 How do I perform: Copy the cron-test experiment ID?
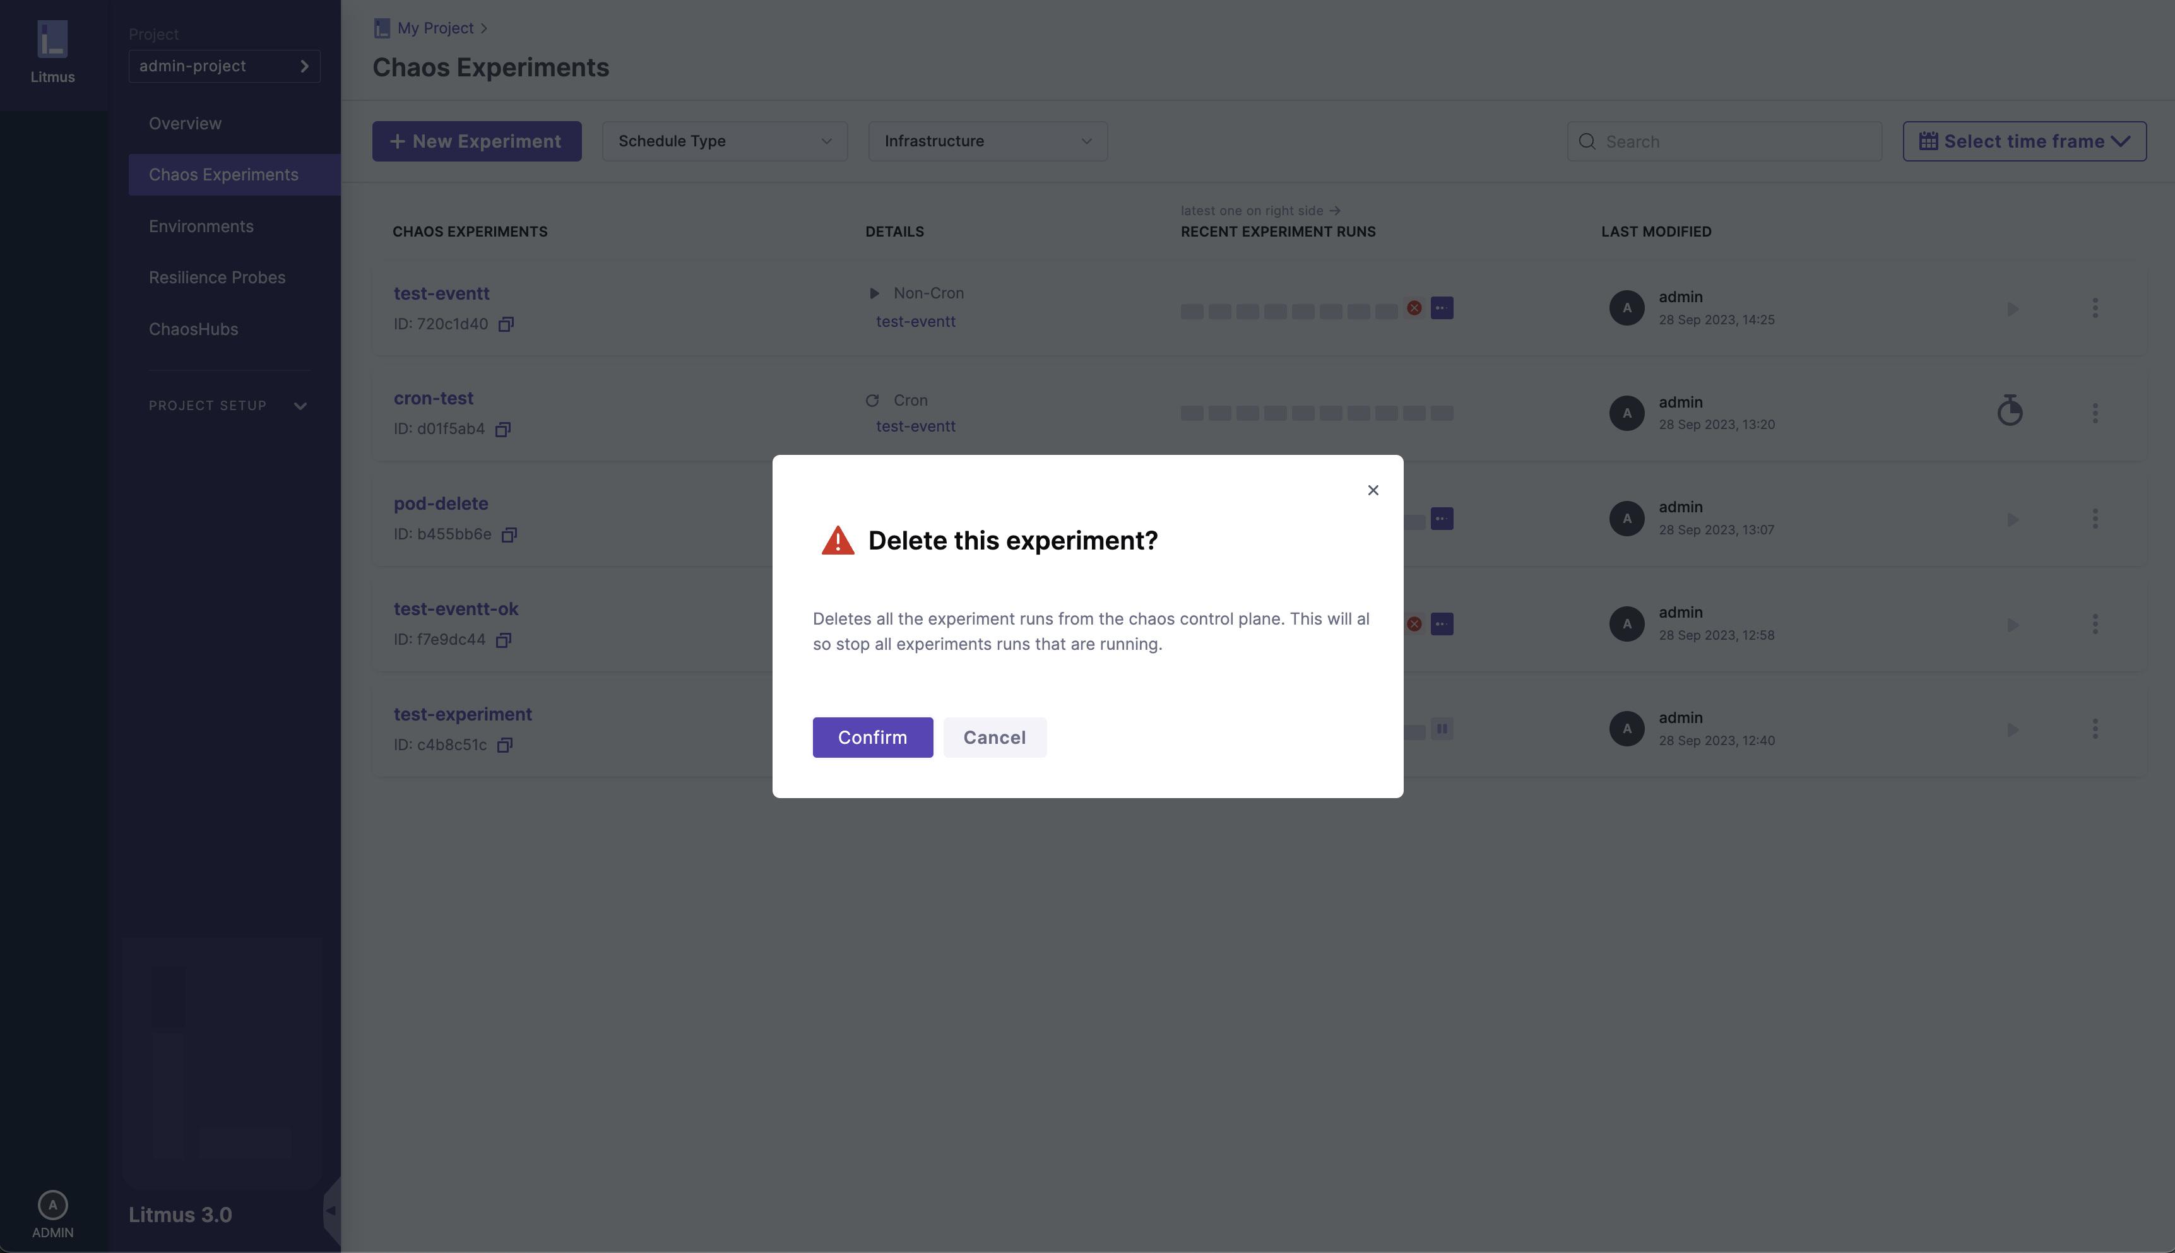point(504,430)
